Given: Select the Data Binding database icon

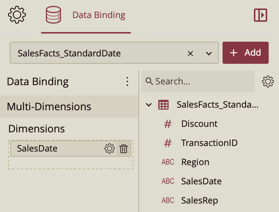Looking at the screenshot, I should (53, 15).
